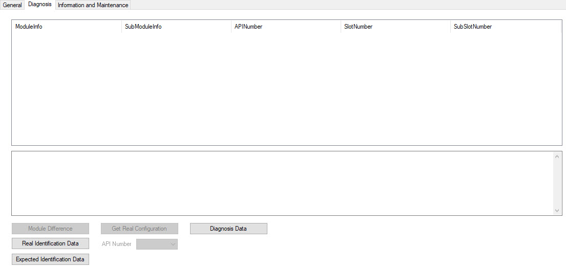Click the Expected Identification Data button
Viewport: 566px width, 269px height.
click(50, 259)
